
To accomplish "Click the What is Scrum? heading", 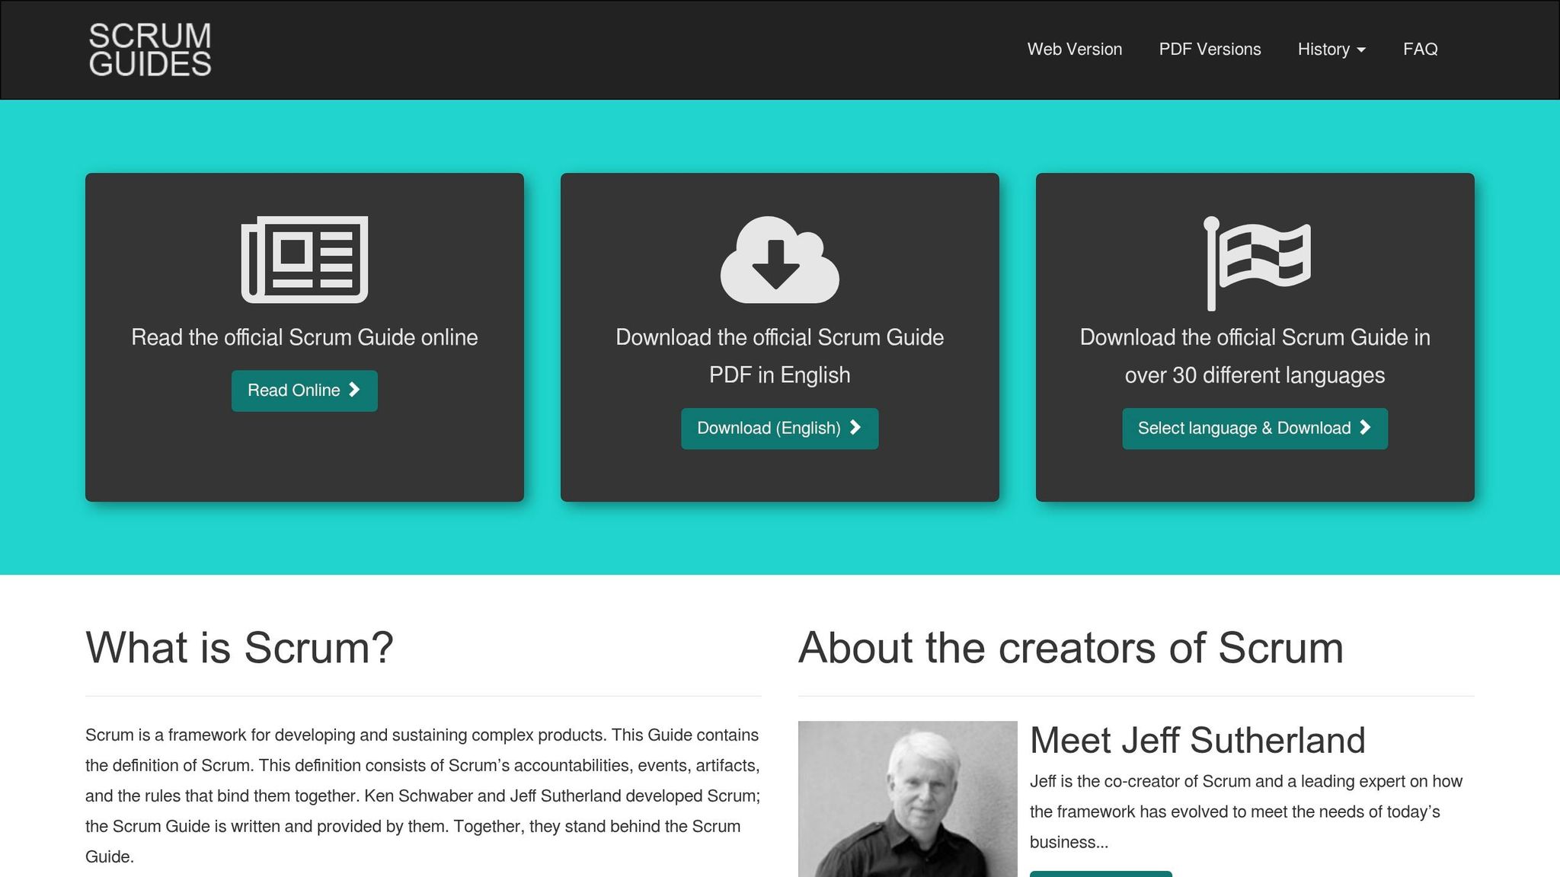I will click(239, 648).
